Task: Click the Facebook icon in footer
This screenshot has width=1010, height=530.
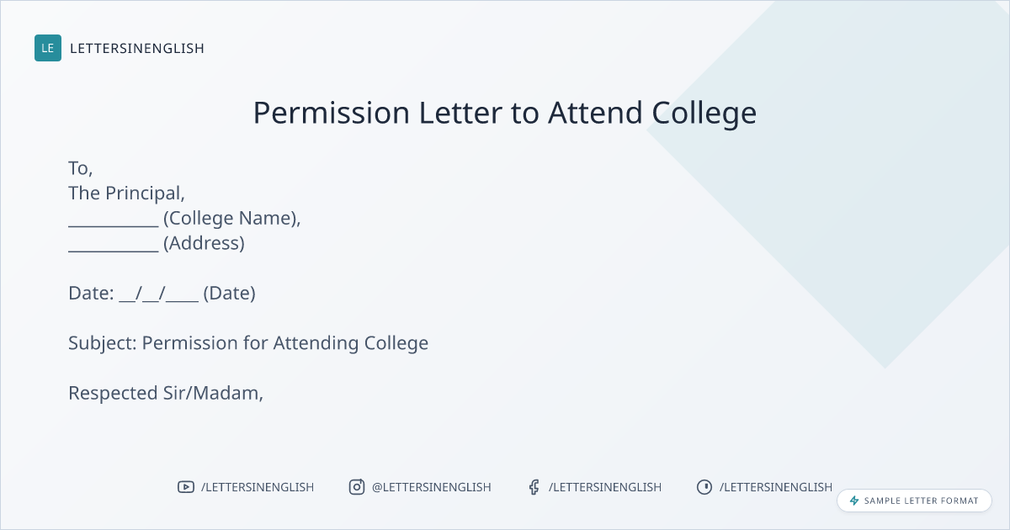Action: coord(534,487)
